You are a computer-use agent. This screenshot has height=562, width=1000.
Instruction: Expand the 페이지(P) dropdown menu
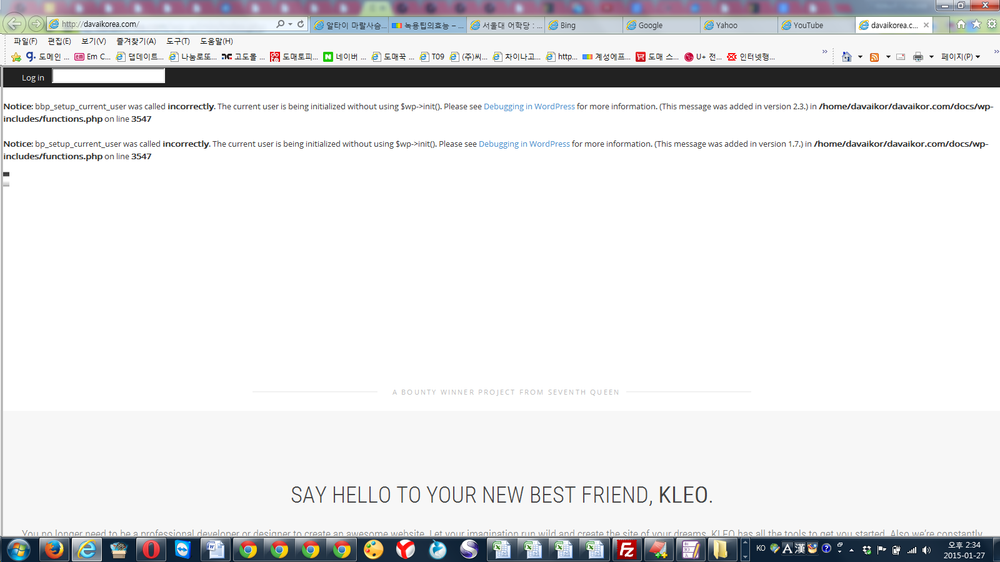(x=961, y=57)
